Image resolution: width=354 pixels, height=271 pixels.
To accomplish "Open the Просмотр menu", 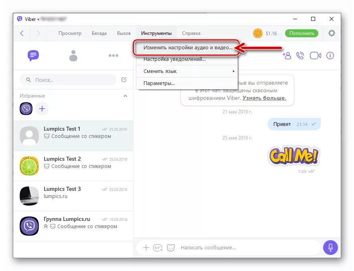I will coord(70,33).
